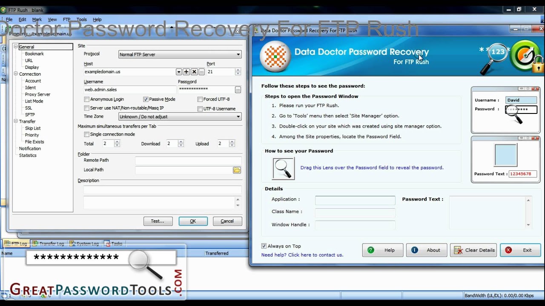
Task: Click the Cancel button
Action: coord(227,221)
